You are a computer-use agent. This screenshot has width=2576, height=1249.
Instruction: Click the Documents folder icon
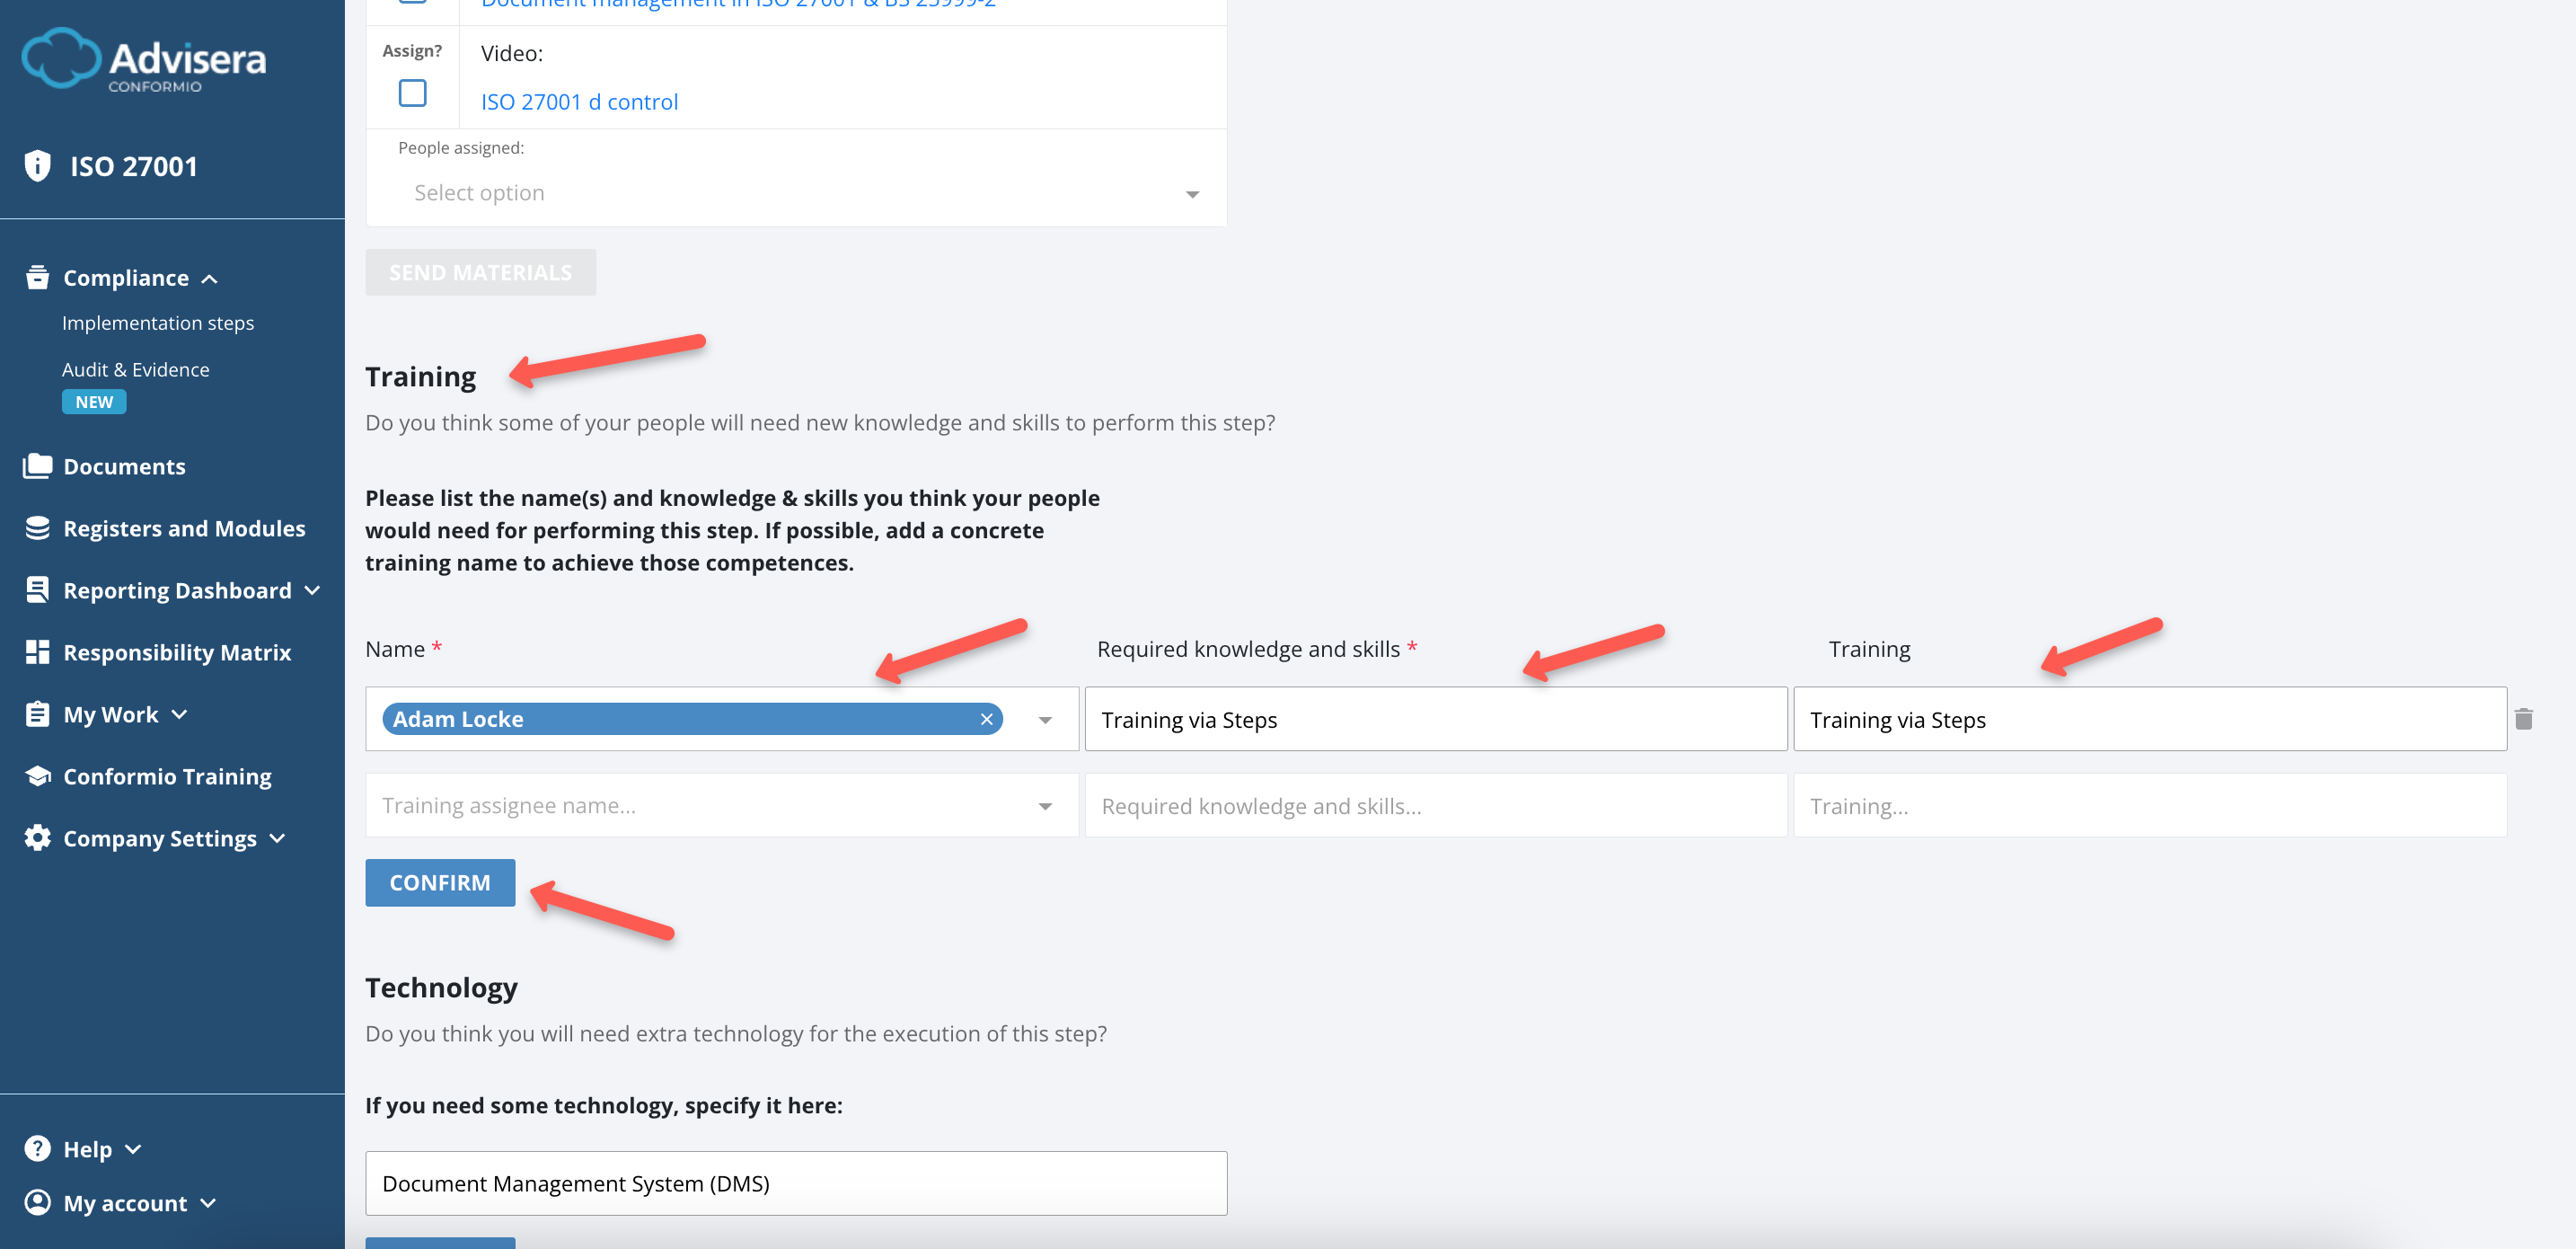[x=37, y=466]
